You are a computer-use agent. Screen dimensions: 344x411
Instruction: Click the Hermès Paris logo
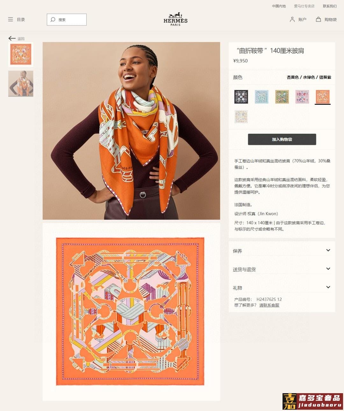[x=176, y=19]
